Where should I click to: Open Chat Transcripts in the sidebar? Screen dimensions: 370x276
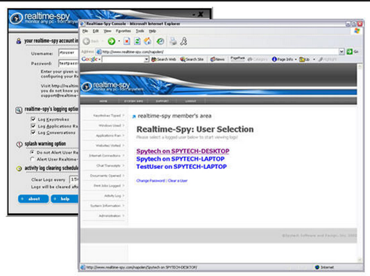110,165
